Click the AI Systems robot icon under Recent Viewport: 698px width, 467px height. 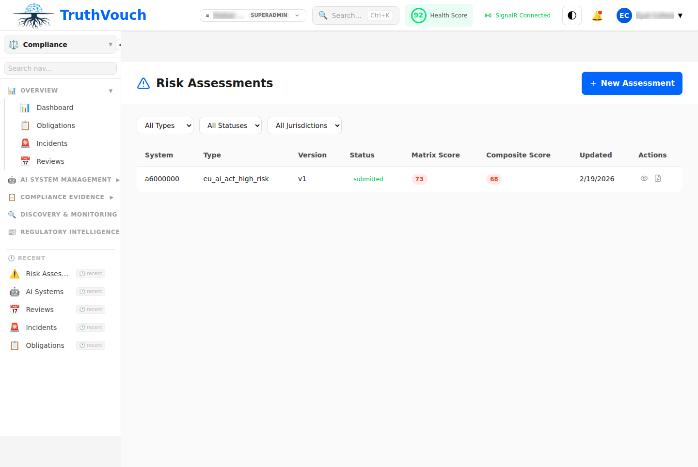14,291
